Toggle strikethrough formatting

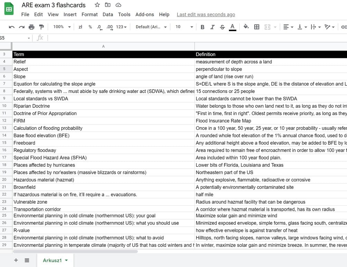(x=222, y=27)
